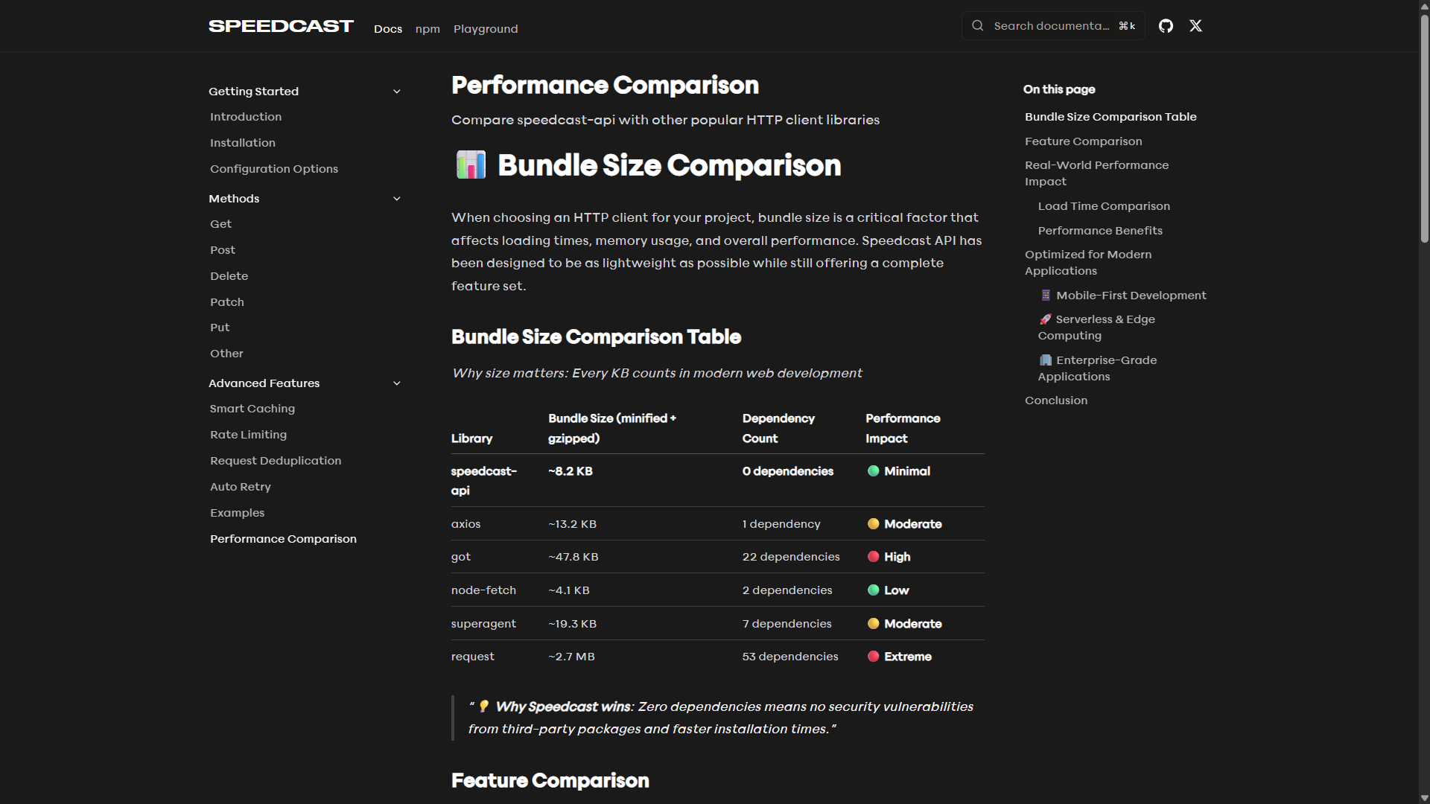Viewport: 1430px width, 804px height.
Task: Open the X (Twitter) profile icon
Action: [x=1195, y=26]
